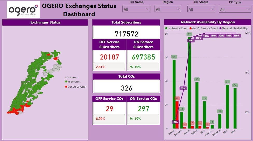The height and width of the screenshot is (141, 253).
Task: Click the green In Service legend dot
Action: coord(66,82)
